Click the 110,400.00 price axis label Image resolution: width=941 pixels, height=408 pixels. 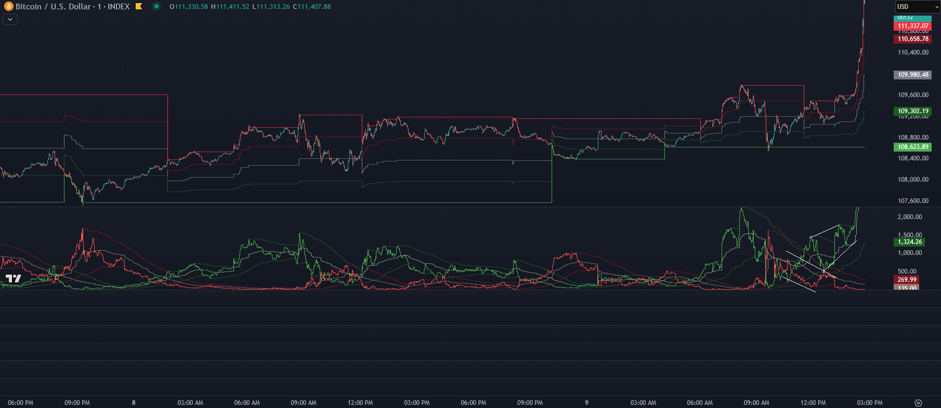pyautogui.click(x=913, y=52)
